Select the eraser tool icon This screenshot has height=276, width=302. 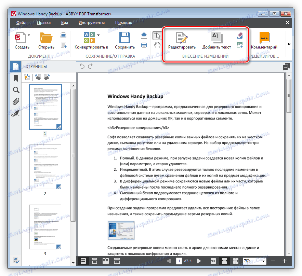(240, 36)
